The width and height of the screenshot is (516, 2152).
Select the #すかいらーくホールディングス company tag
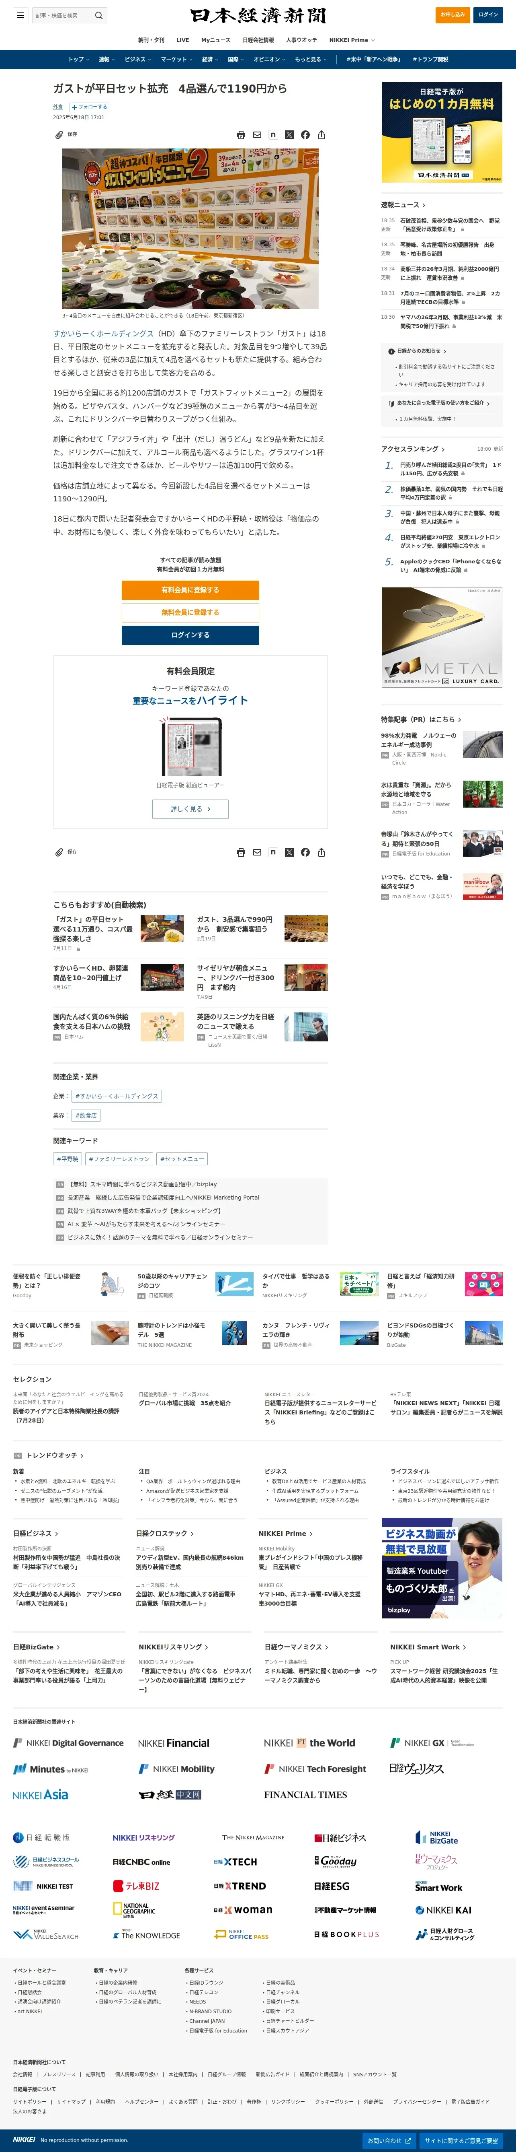click(x=116, y=1095)
